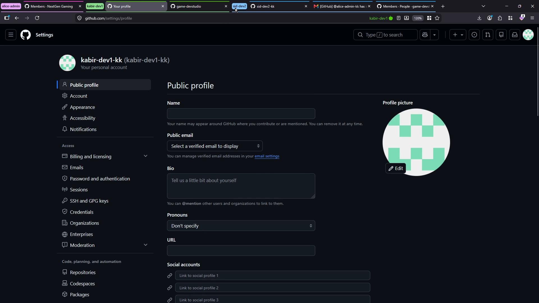Follow the email settings link
The height and width of the screenshot is (303, 539).
tap(267, 156)
